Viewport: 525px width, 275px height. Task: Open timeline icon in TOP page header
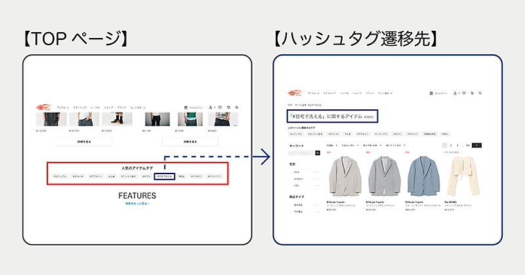click(x=186, y=107)
